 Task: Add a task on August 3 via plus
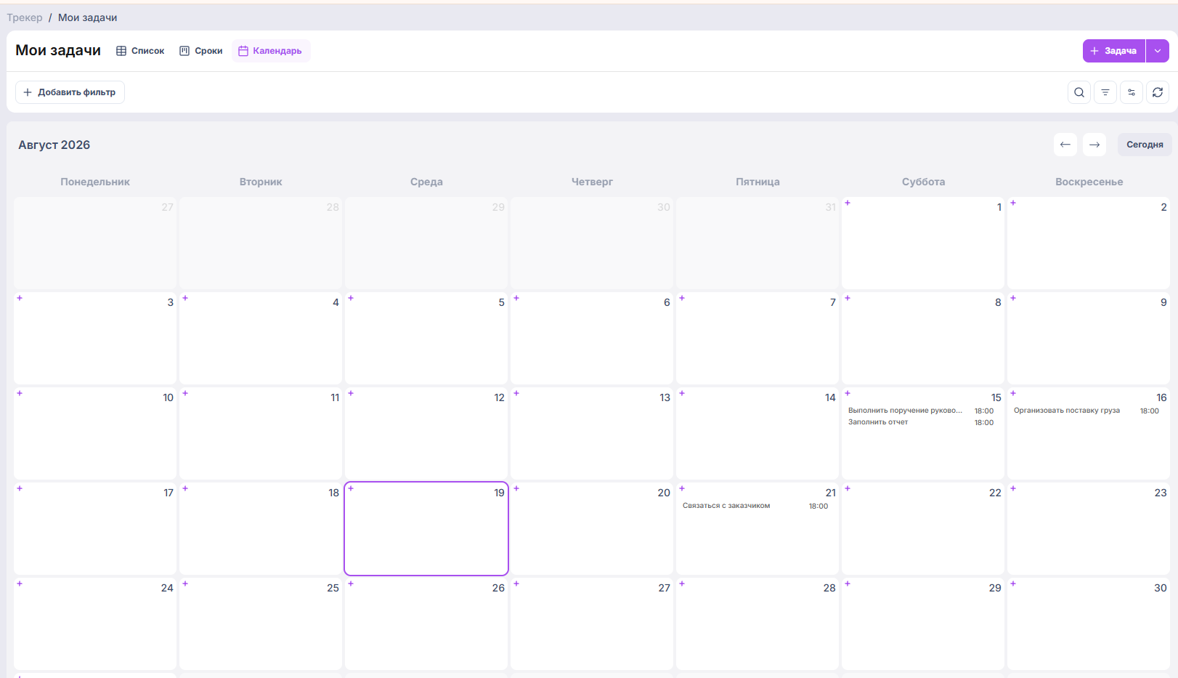click(20, 298)
